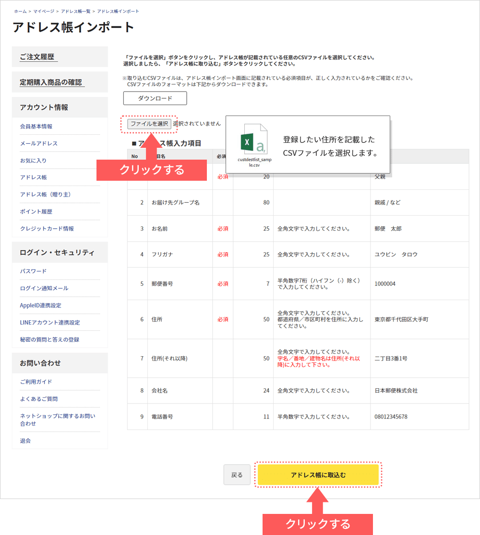Go to 会員基本情報 page
Screen dimensions: 480x535
(36, 127)
